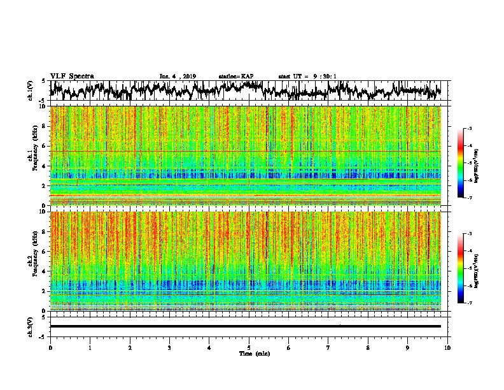Click the "-7" value on ch.2 colorbar

pyautogui.click(x=470, y=303)
